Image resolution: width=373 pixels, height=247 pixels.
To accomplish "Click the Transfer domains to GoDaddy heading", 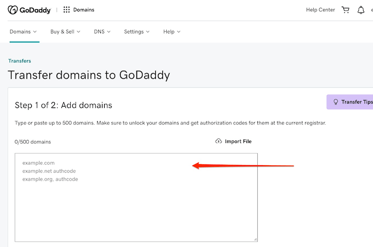I will (x=89, y=75).
